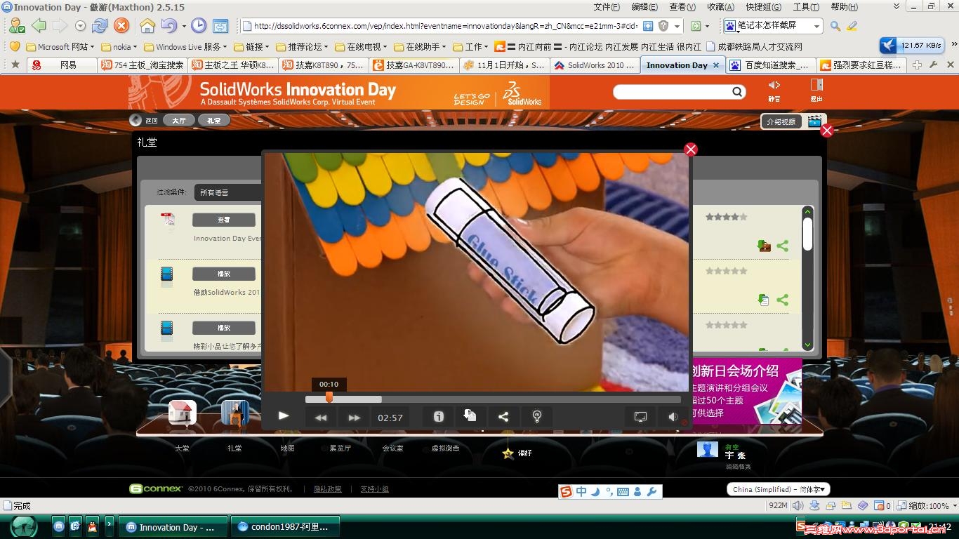The width and height of the screenshot is (959, 539).
Task: Go to 地图 in bottom navigation
Action: coord(287,448)
